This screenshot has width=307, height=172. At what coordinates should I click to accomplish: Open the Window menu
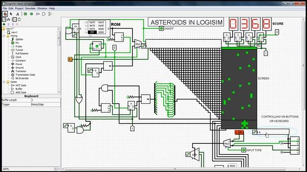pos(42,9)
